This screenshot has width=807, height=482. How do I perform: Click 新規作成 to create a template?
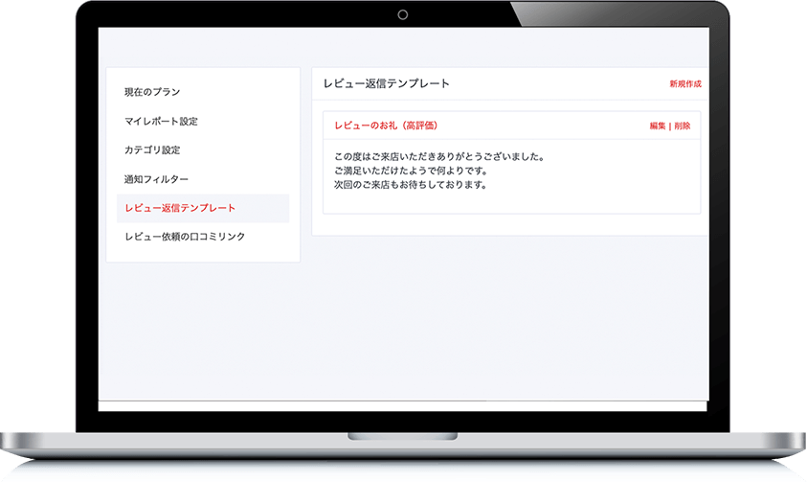[x=685, y=84]
